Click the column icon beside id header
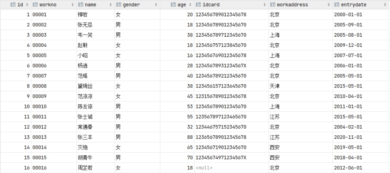Image resolution: width=390 pixels, height=173 pixels. pyautogui.click(x=13, y=5)
